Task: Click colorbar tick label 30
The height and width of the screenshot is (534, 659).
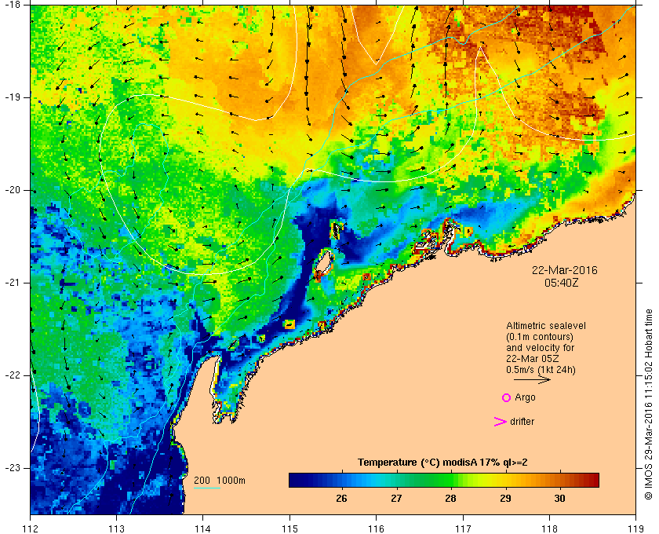Action: (x=560, y=499)
